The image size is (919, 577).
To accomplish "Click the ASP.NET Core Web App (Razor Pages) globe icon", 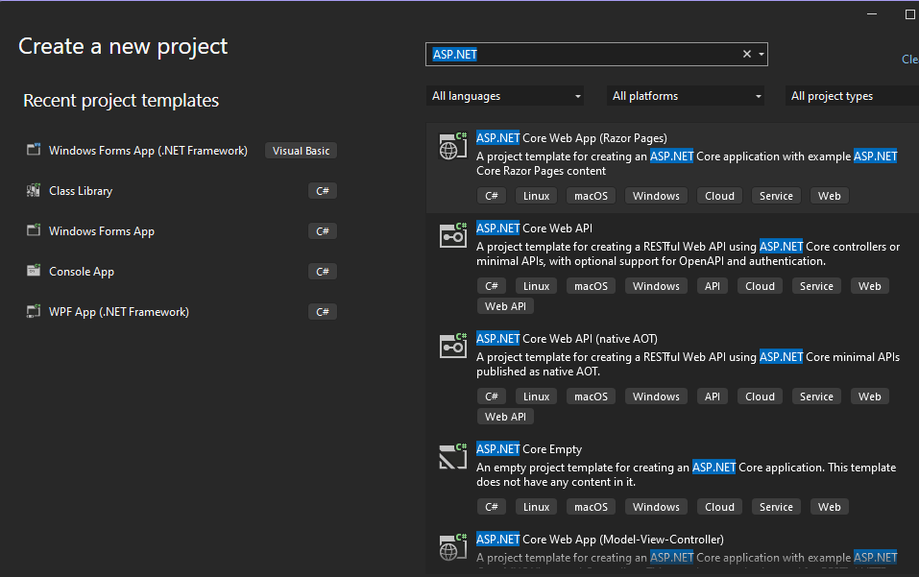I will (453, 147).
